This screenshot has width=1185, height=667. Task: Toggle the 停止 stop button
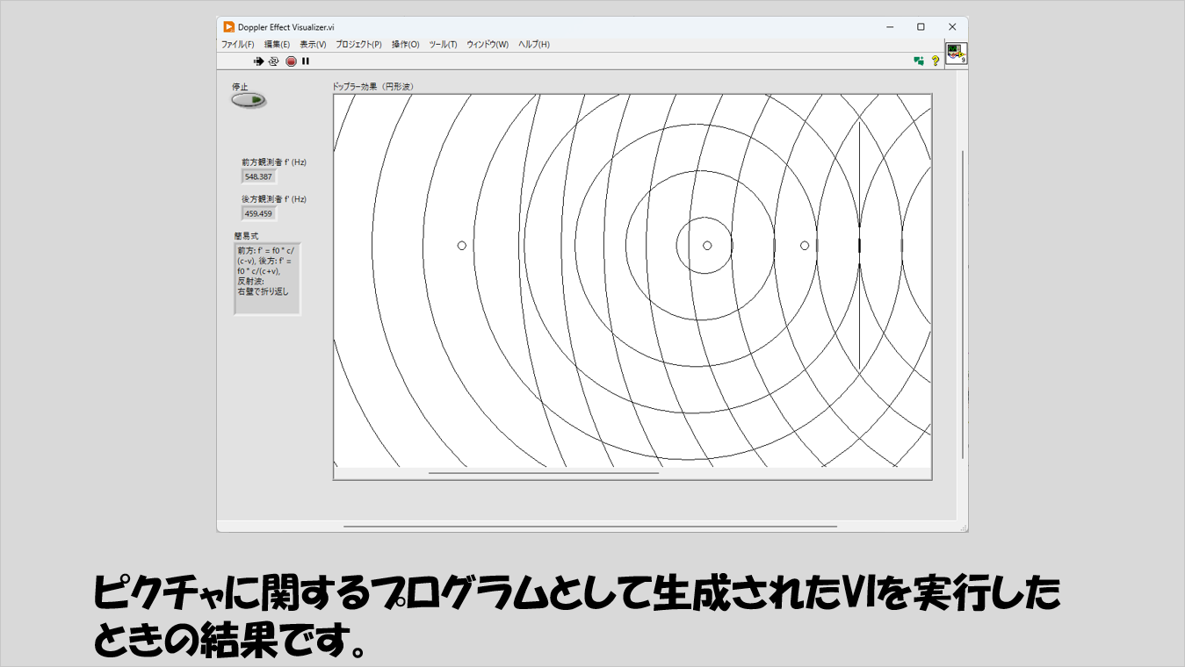click(x=249, y=101)
